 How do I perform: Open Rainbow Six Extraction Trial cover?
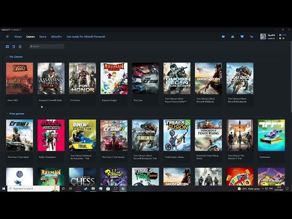[x=82, y=135]
